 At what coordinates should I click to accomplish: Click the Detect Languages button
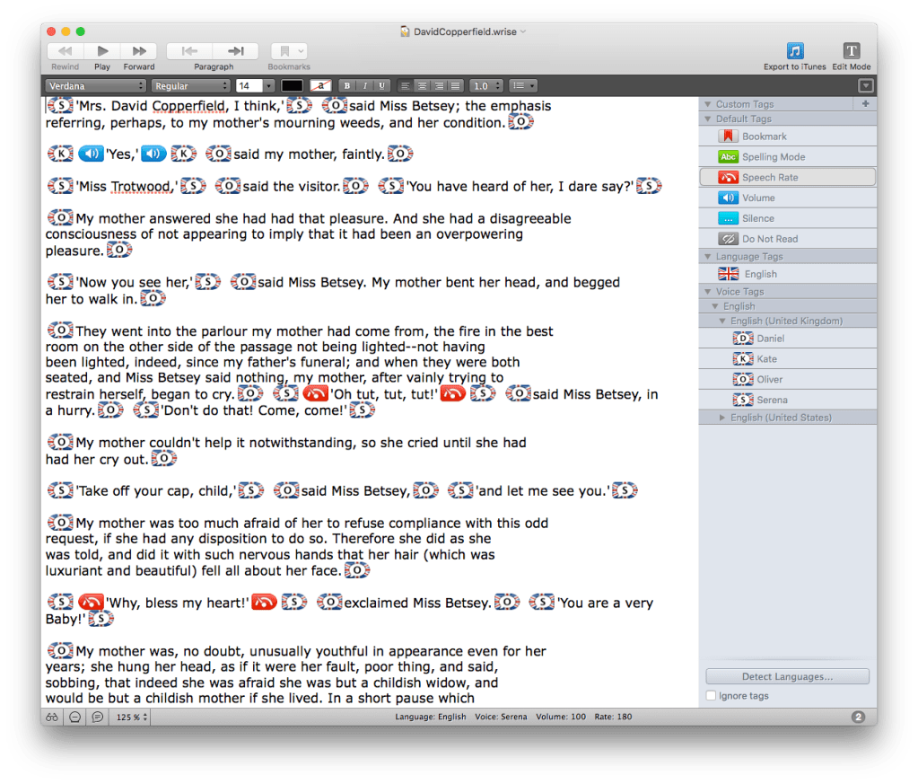click(787, 676)
